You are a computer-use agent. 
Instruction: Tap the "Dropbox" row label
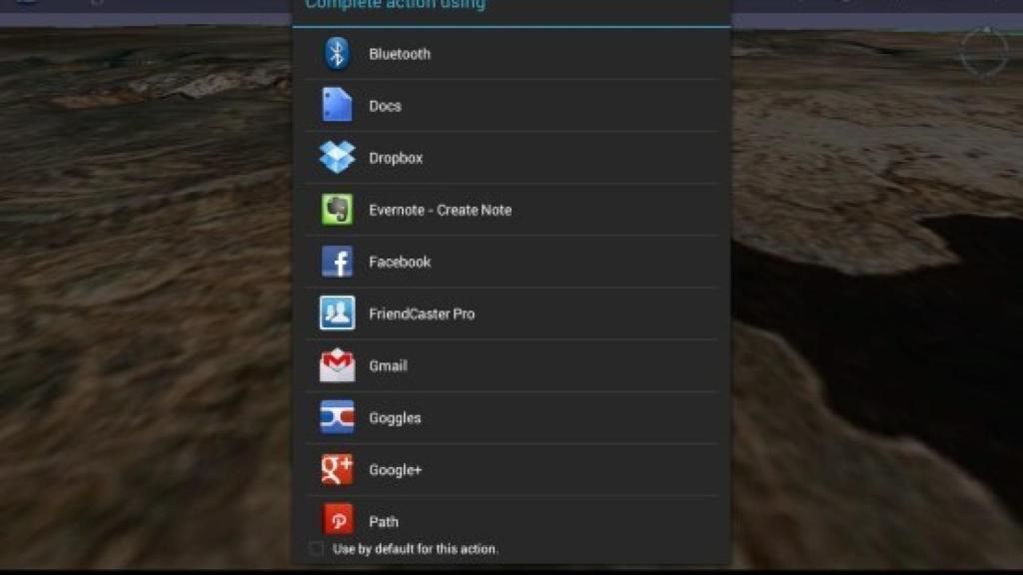396,157
